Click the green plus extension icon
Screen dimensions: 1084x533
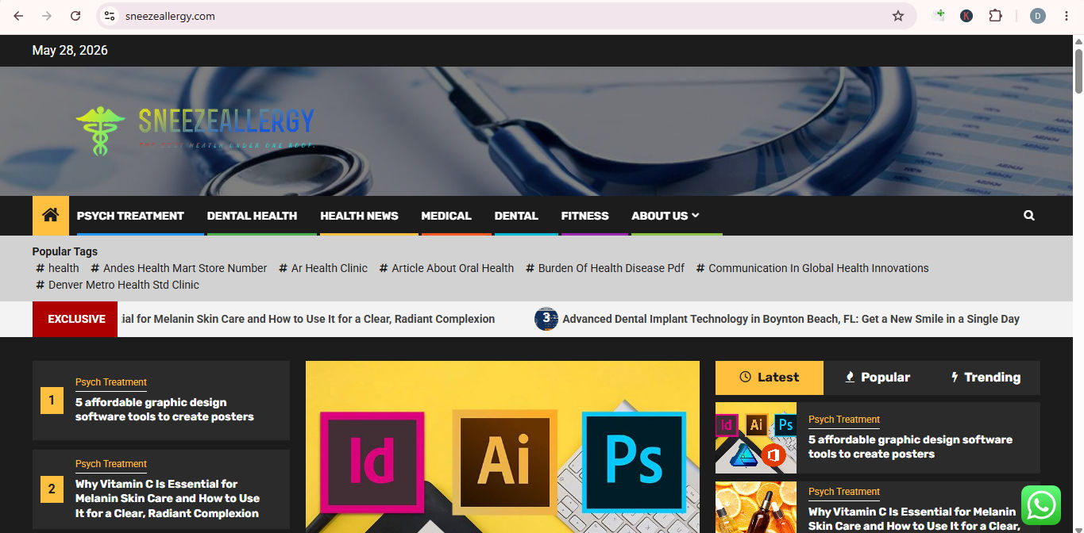pos(939,16)
